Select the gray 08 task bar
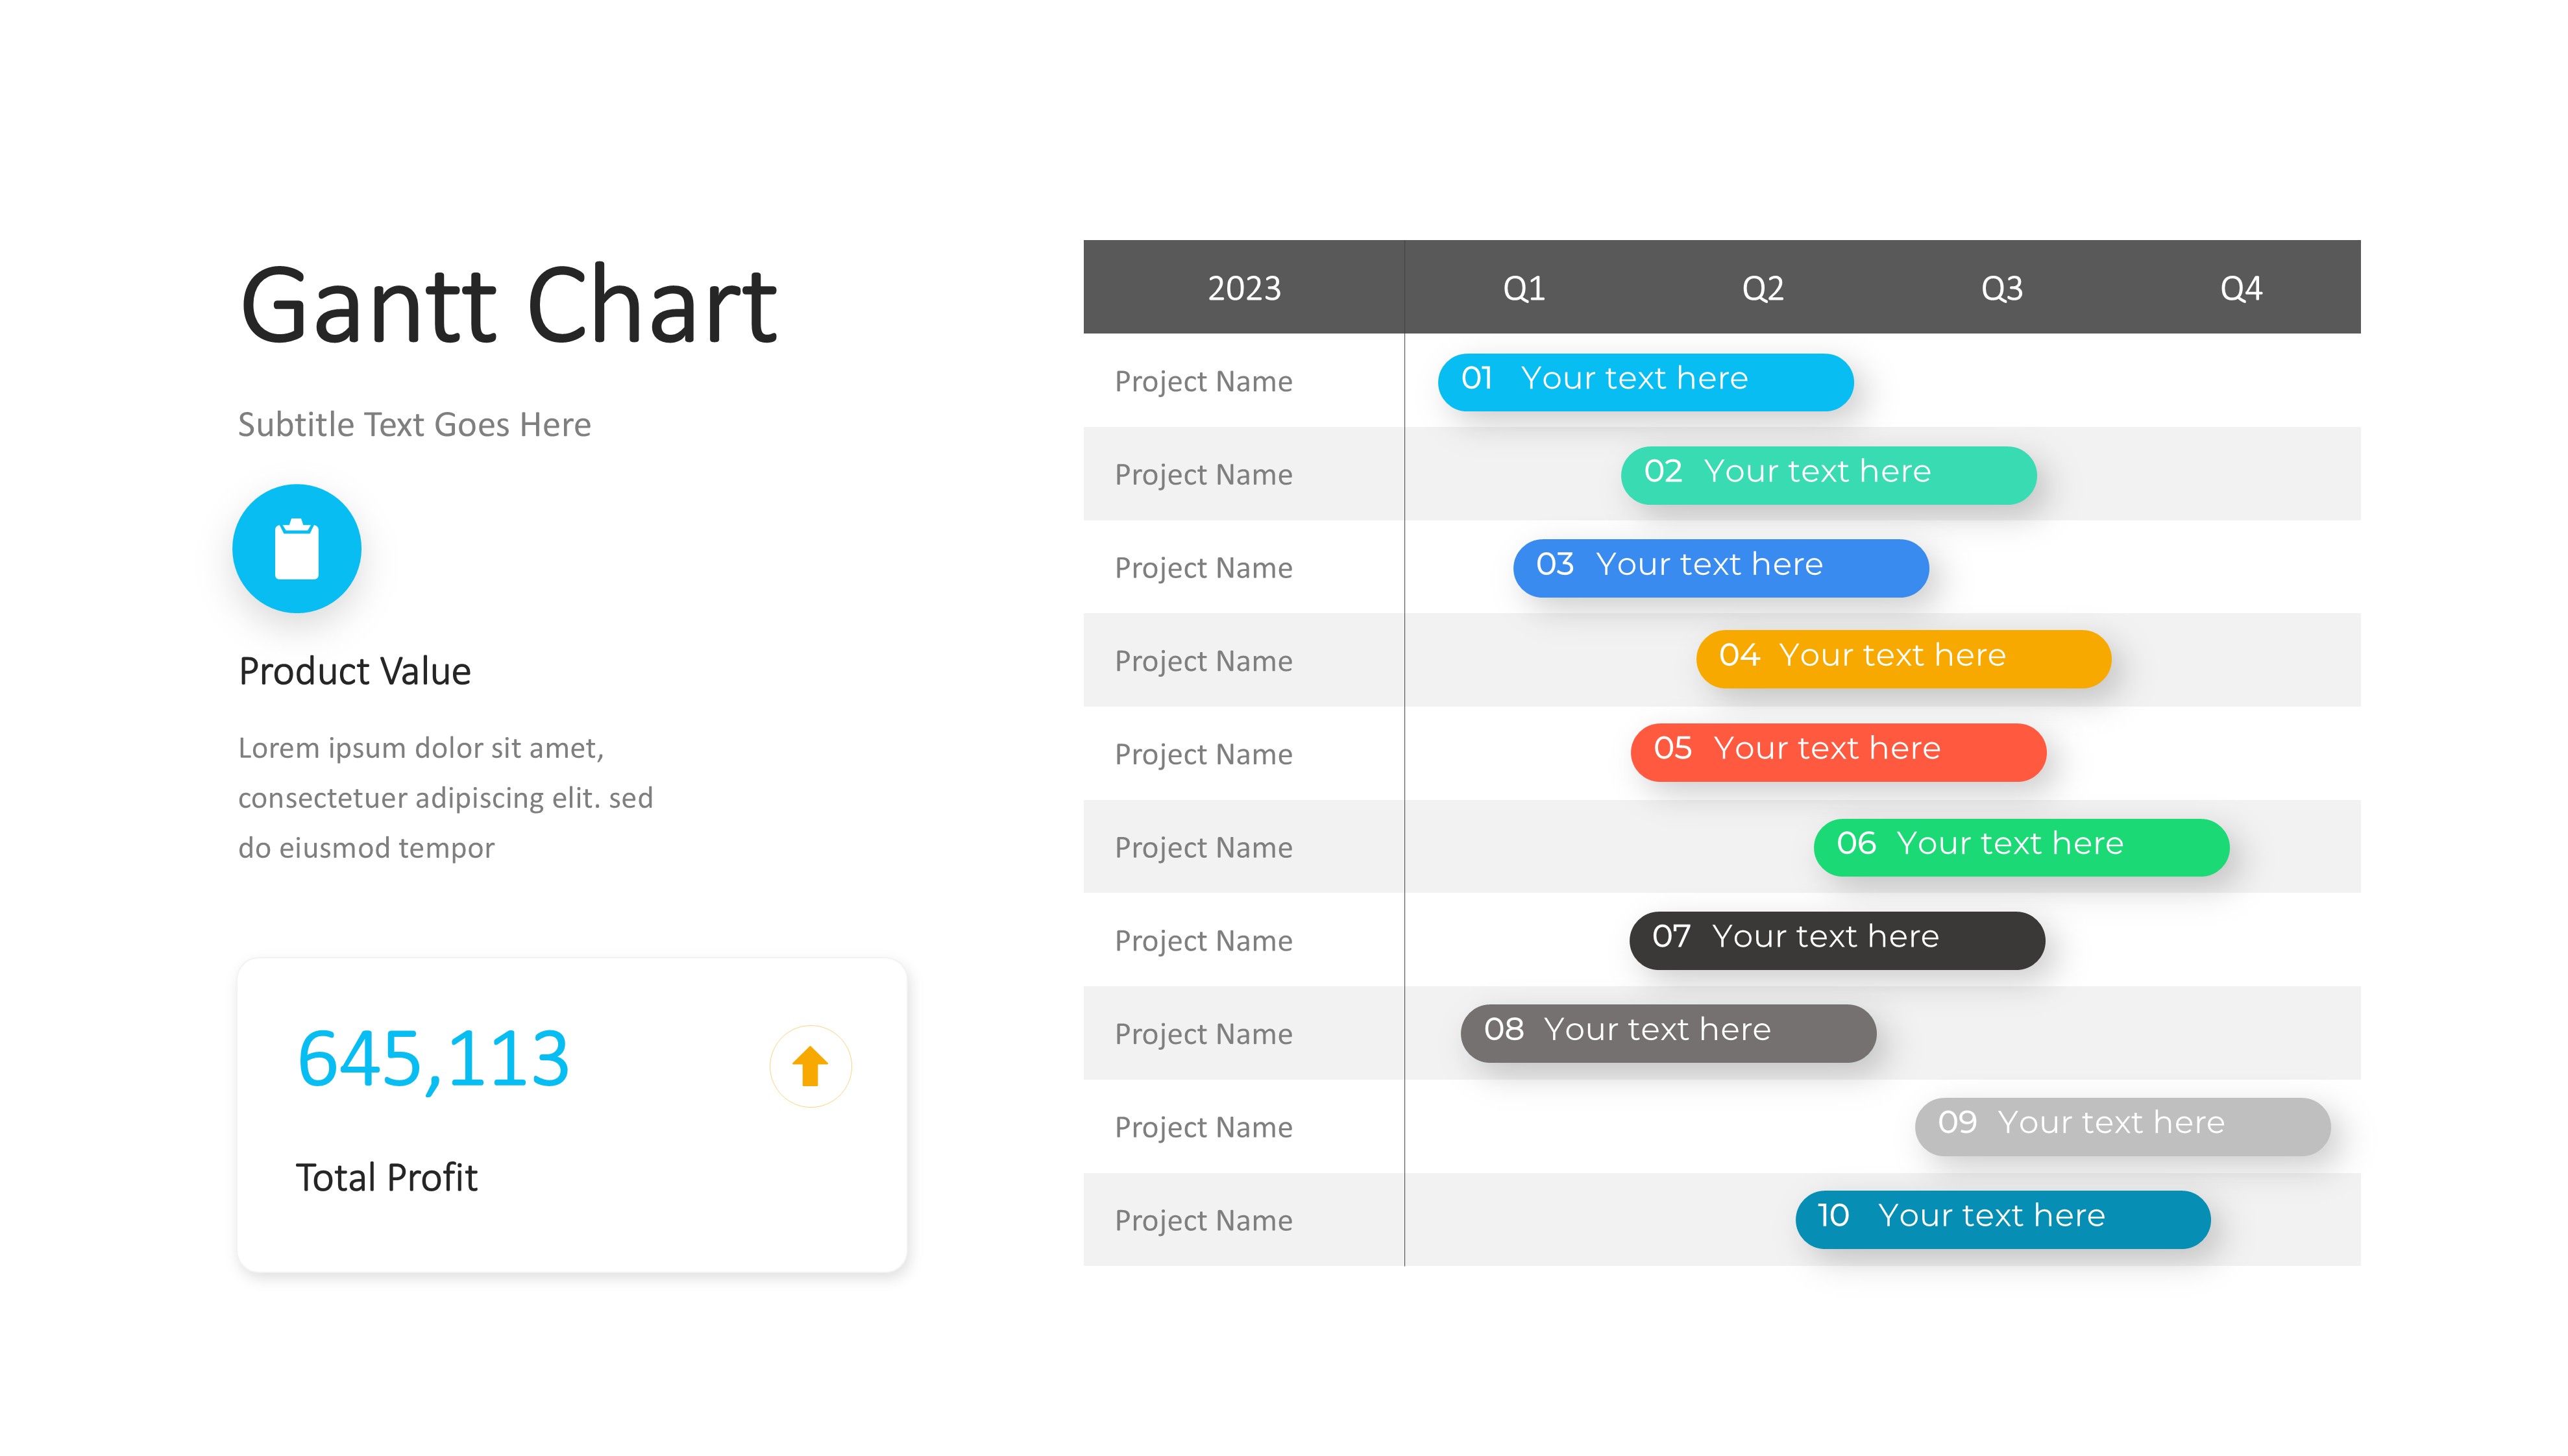Screen dimensions: 2568x1456 point(1668,1032)
